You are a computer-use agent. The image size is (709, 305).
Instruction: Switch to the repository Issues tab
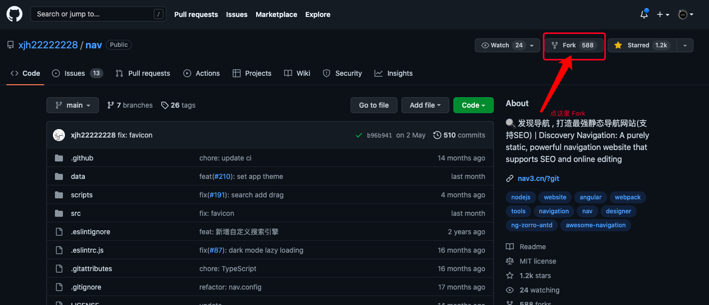pos(77,73)
